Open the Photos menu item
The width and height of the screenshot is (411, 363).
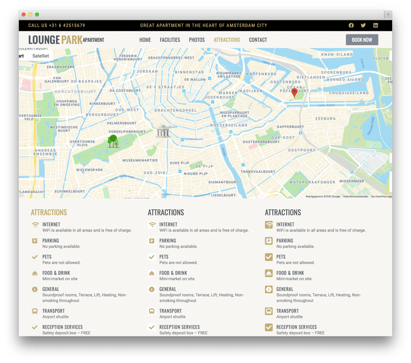(197, 40)
